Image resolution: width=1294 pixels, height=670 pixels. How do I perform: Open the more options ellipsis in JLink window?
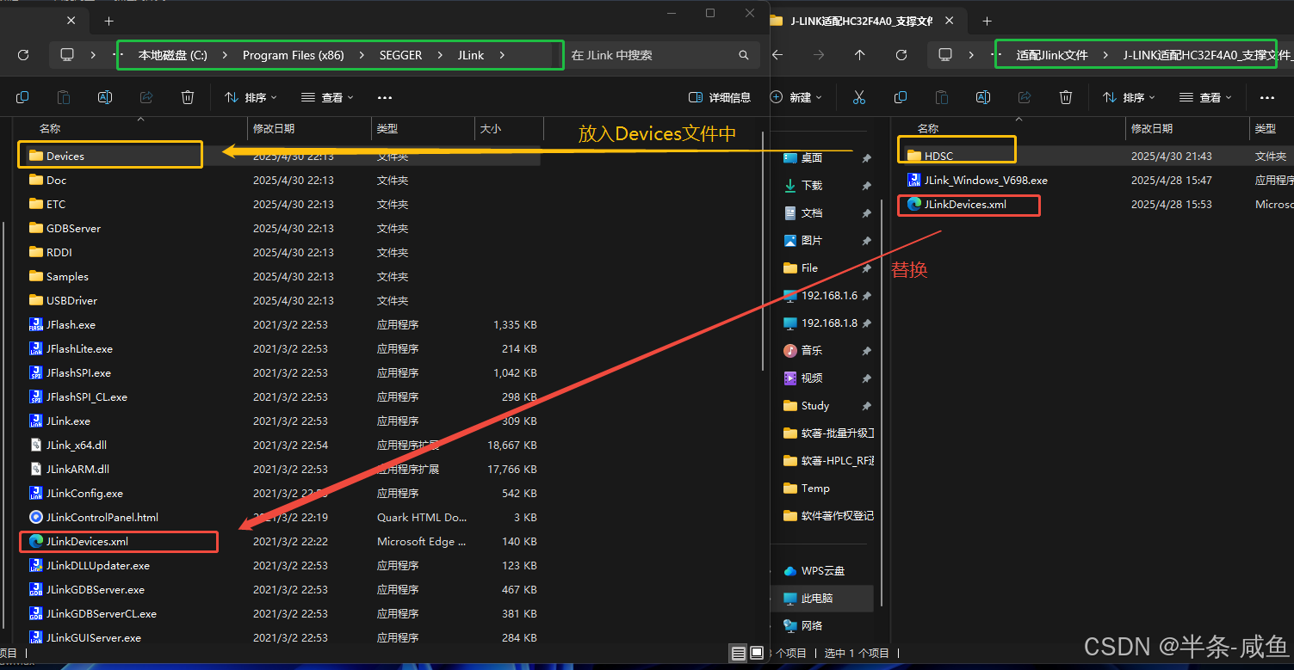(x=385, y=98)
